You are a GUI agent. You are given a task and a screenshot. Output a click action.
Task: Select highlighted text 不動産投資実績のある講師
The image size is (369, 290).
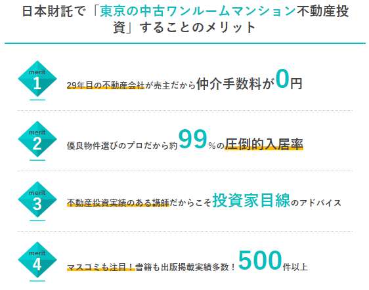tap(118, 203)
